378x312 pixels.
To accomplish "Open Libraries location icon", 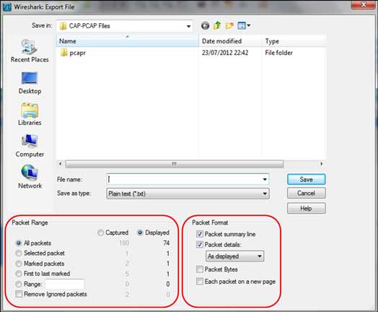I will pyautogui.click(x=30, y=114).
